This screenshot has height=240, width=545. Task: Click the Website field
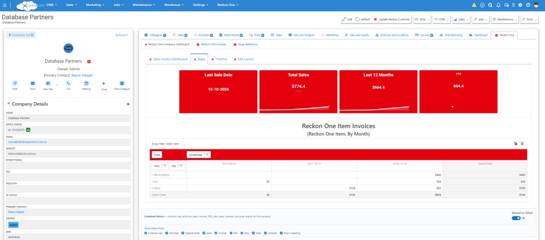(69, 153)
